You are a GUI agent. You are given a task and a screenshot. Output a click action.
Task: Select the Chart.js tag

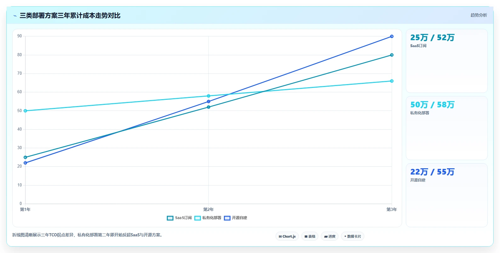click(287, 236)
